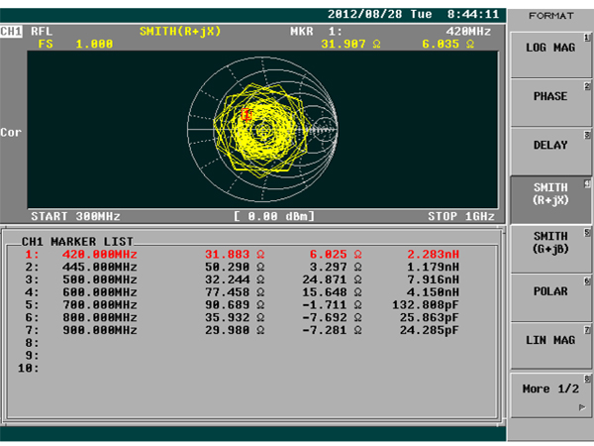Choose the DELAY format softkey
This screenshot has height=446, width=594.
pos(550,152)
